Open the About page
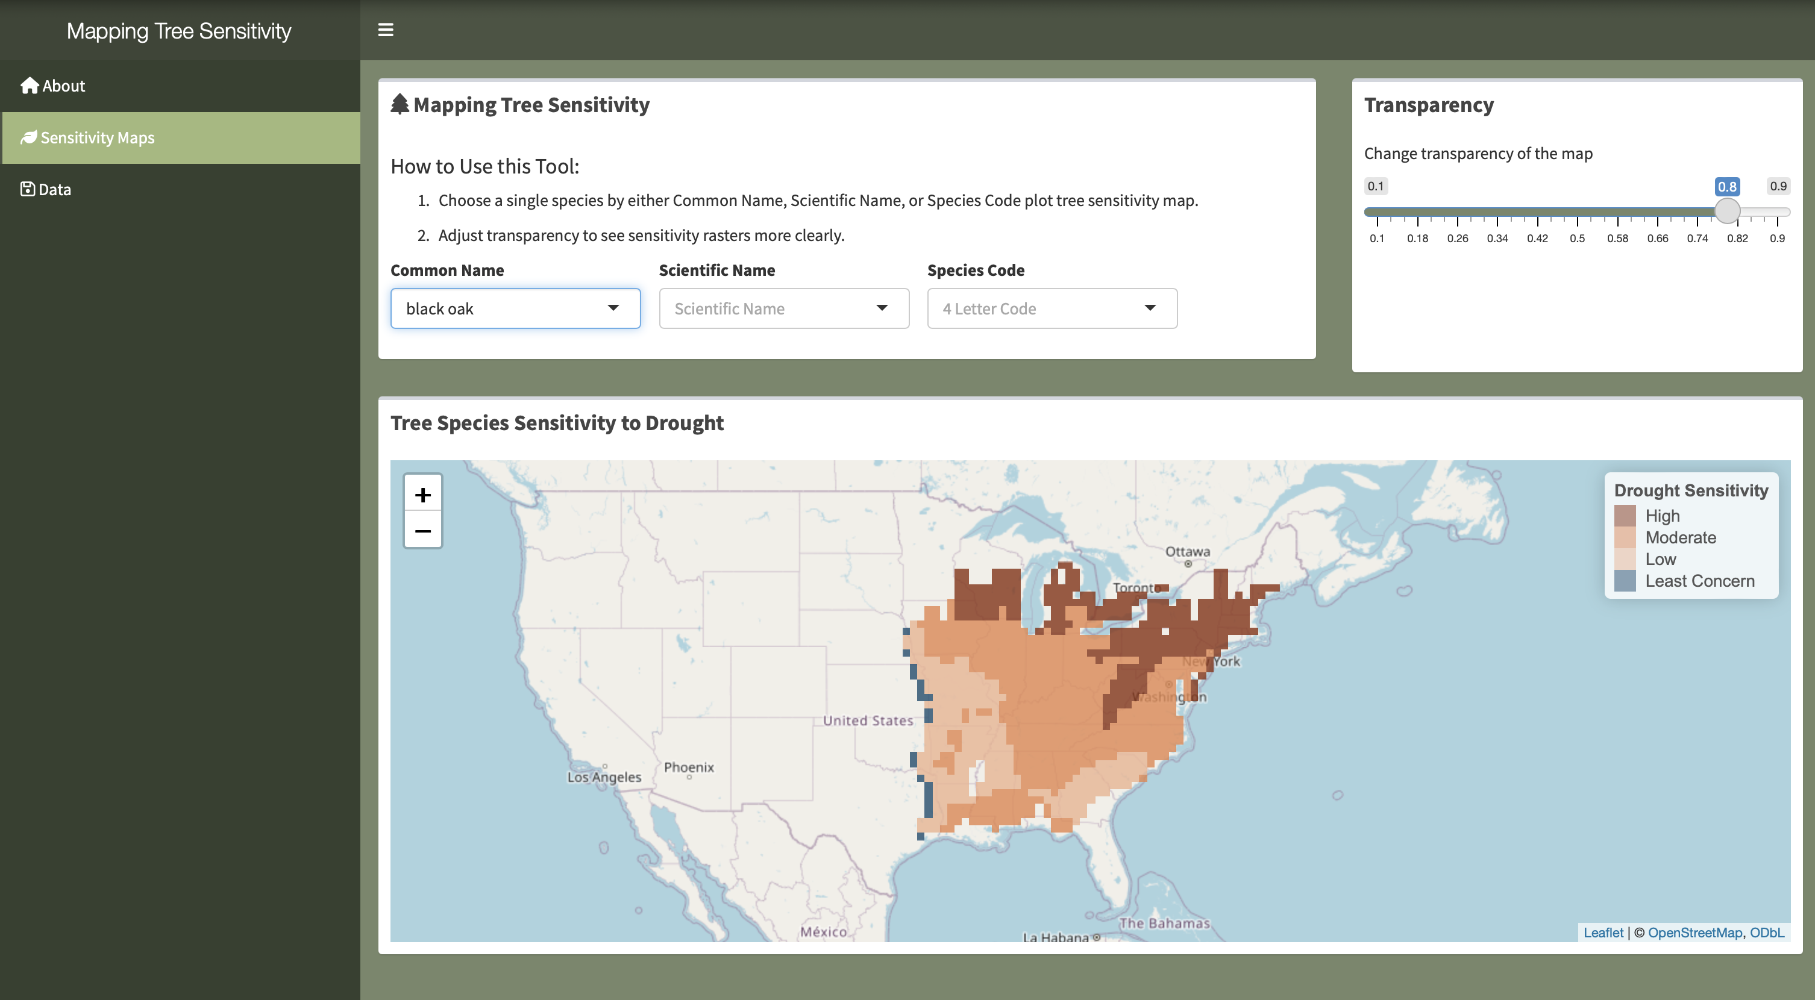 (181, 86)
